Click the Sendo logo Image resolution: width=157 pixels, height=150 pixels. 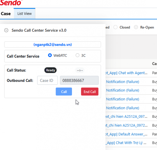pos(11,3)
